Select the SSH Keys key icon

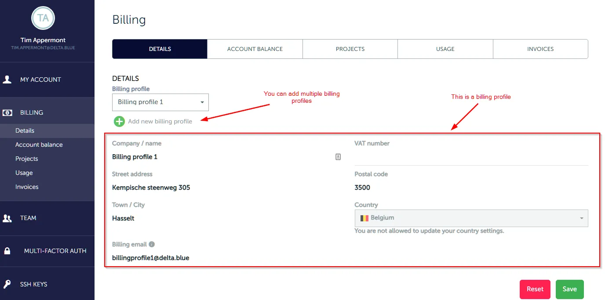[7, 284]
